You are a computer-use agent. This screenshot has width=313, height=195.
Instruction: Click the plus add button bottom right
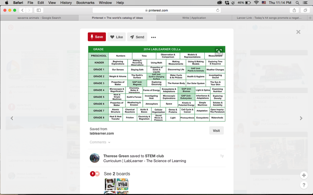point(304,175)
